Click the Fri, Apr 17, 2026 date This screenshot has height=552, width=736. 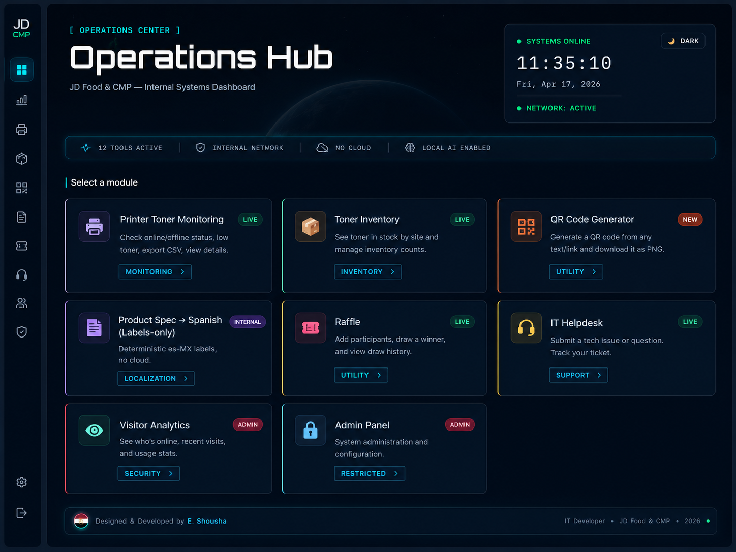[559, 84]
